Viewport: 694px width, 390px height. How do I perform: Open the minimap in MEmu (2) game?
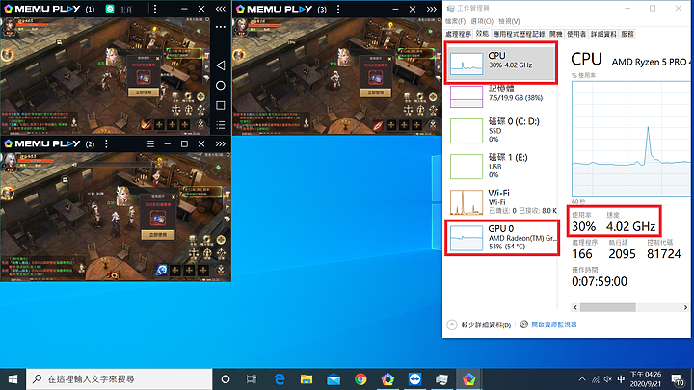[217, 167]
